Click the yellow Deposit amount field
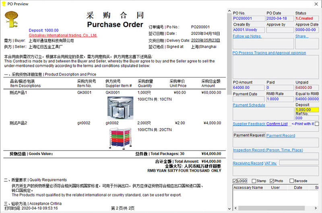322x213 pixels. click(307, 110)
